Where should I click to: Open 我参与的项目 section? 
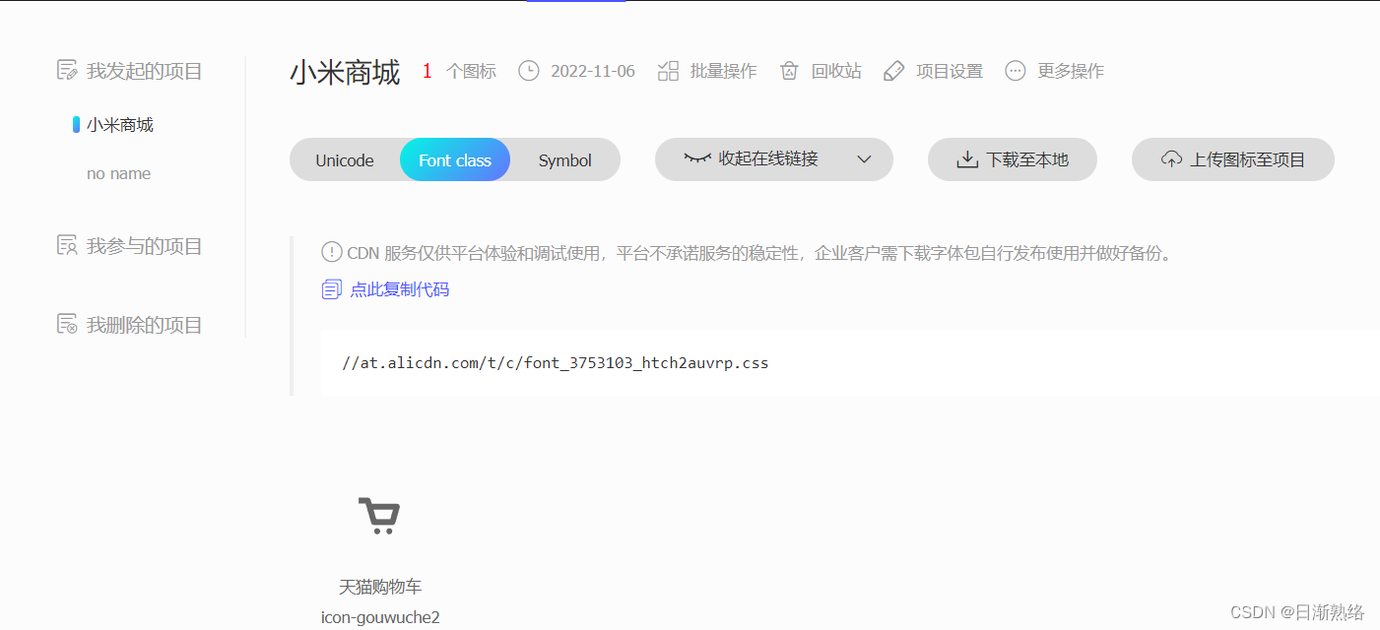click(x=145, y=246)
